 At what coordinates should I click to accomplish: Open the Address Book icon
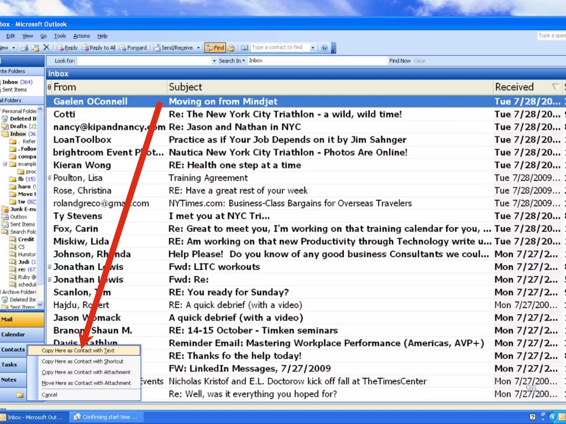[x=244, y=48]
